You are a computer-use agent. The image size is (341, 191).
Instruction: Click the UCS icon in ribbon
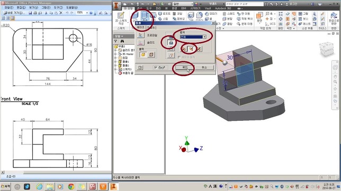click(x=270, y=24)
